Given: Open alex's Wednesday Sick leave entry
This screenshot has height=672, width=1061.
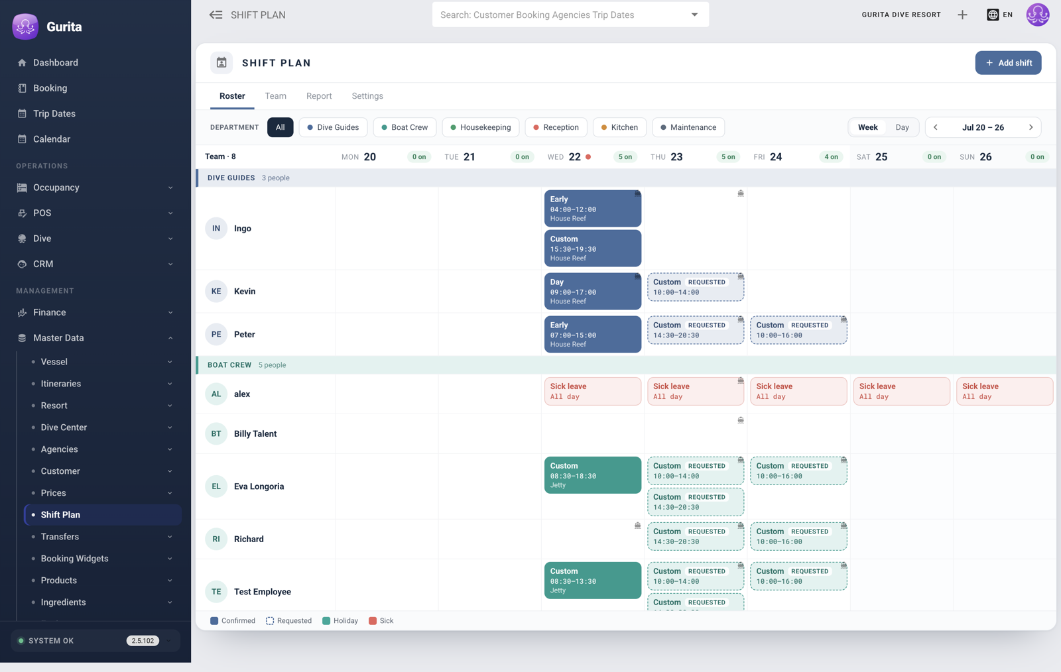Looking at the screenshot, I should (593, 391).
